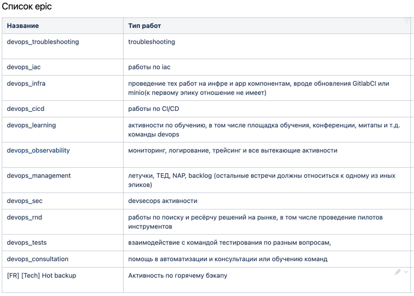The width and height of the screenshot is (414, 296).
Task: Click the devops_learning epic name
Action: pos(31,125)
